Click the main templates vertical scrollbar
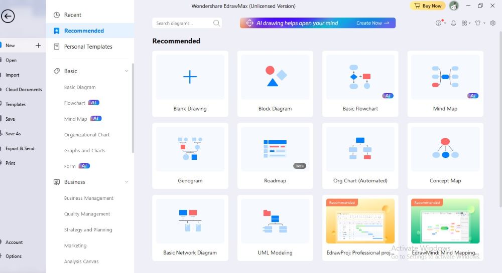This screenshot has height=273, width=502. [500, 118]
